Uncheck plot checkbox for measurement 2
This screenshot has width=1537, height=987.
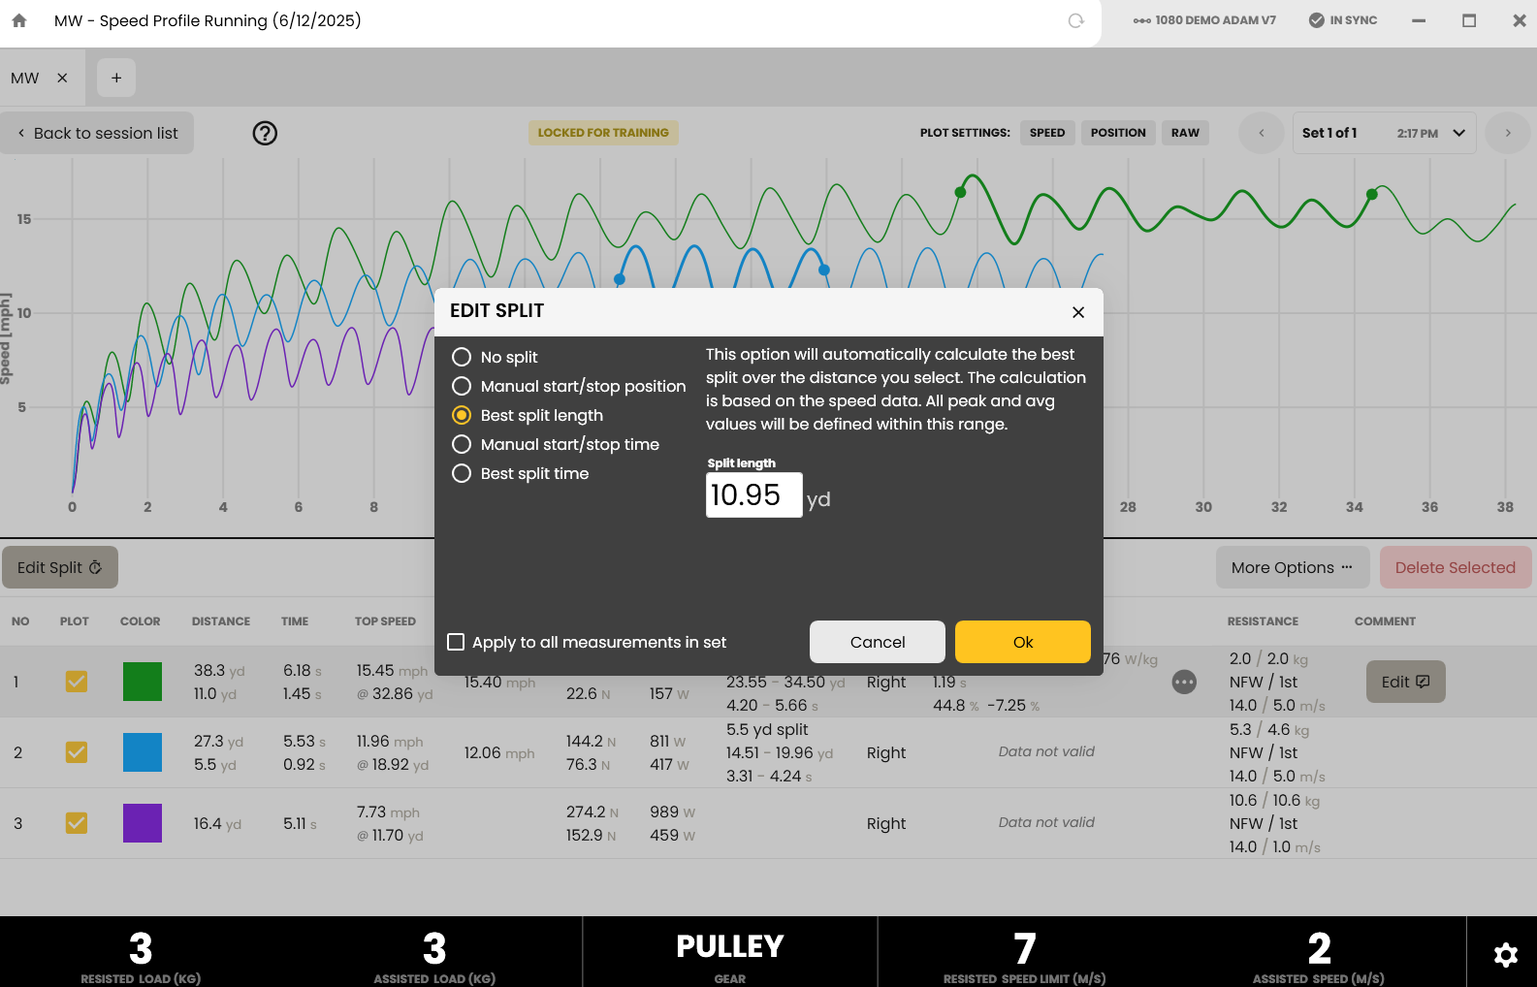(x=77, y=752)
